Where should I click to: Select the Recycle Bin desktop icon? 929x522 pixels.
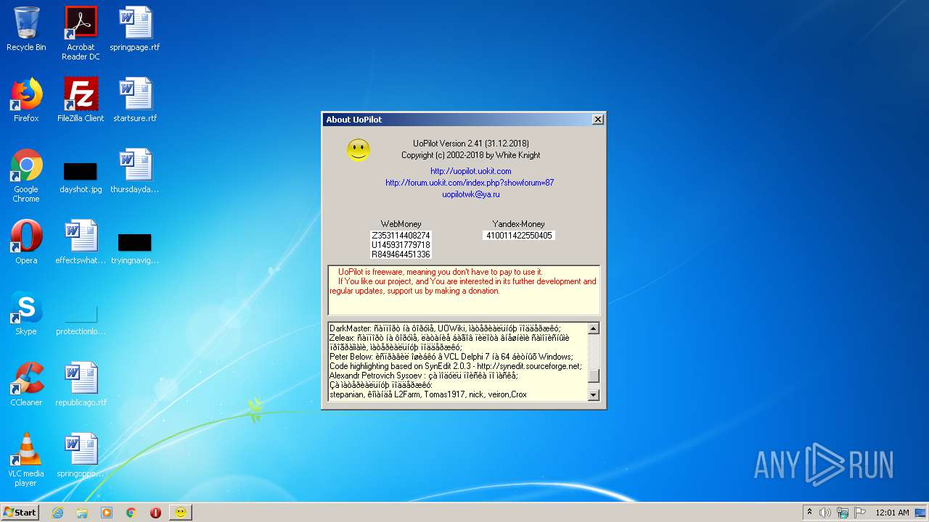click(x=26, y=29)
